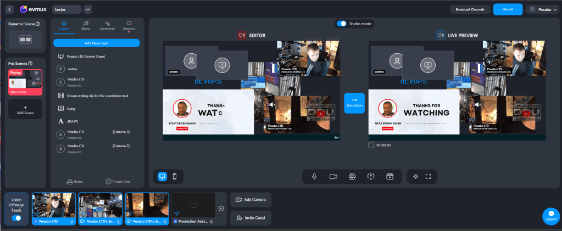Select mobile layout view icon

pyautogui.click(x=175, y=176)
